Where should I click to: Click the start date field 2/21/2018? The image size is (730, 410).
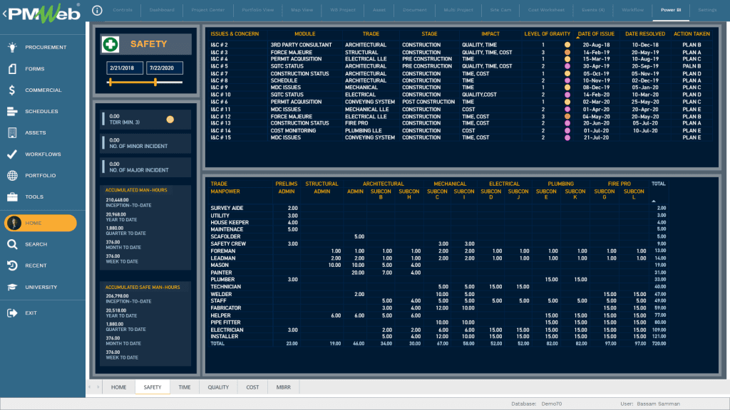pos(125,68)
